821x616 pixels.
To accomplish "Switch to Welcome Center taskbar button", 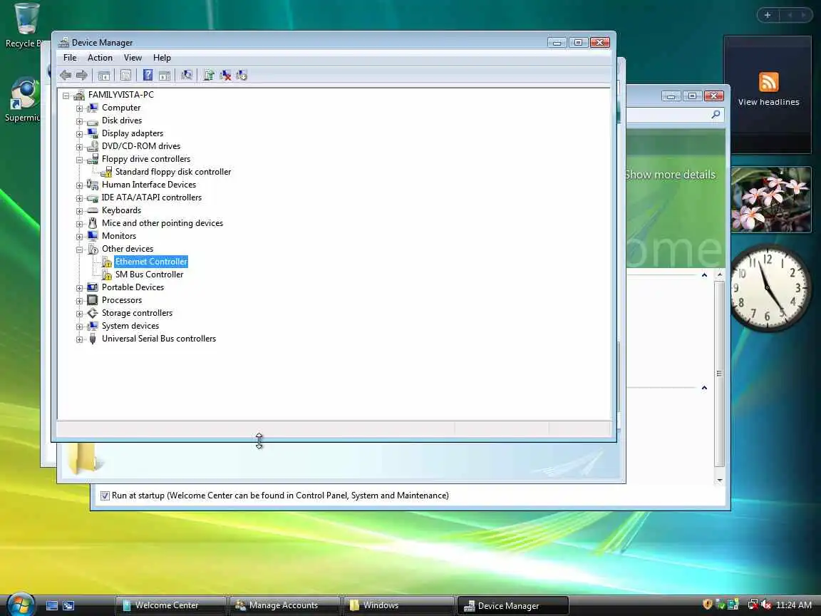I will point(170,605).
